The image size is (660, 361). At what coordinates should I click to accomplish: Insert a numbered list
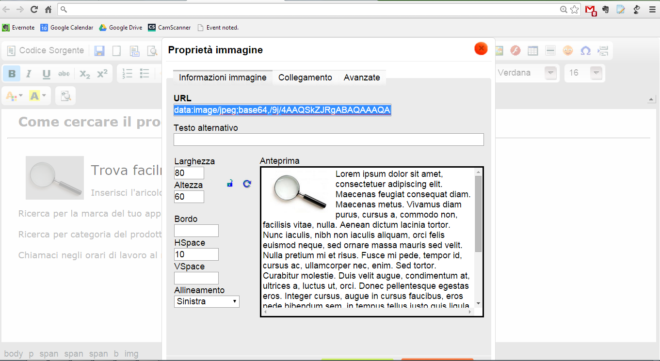pyautogui.click(x=127, y=74)
